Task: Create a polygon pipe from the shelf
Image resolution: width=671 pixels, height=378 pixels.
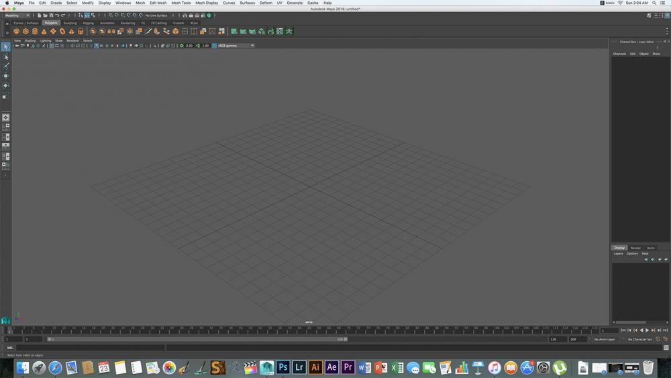Action: pyautogui.click(x=81, y=32)
